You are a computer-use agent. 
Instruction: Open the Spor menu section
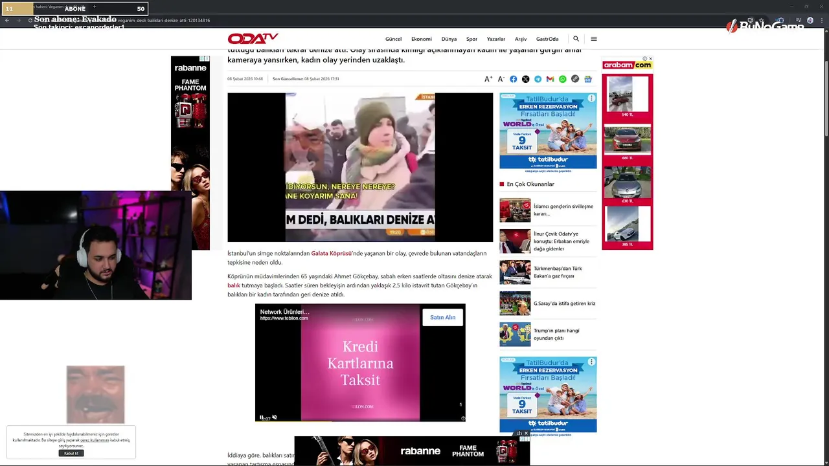tap(471, 39)
